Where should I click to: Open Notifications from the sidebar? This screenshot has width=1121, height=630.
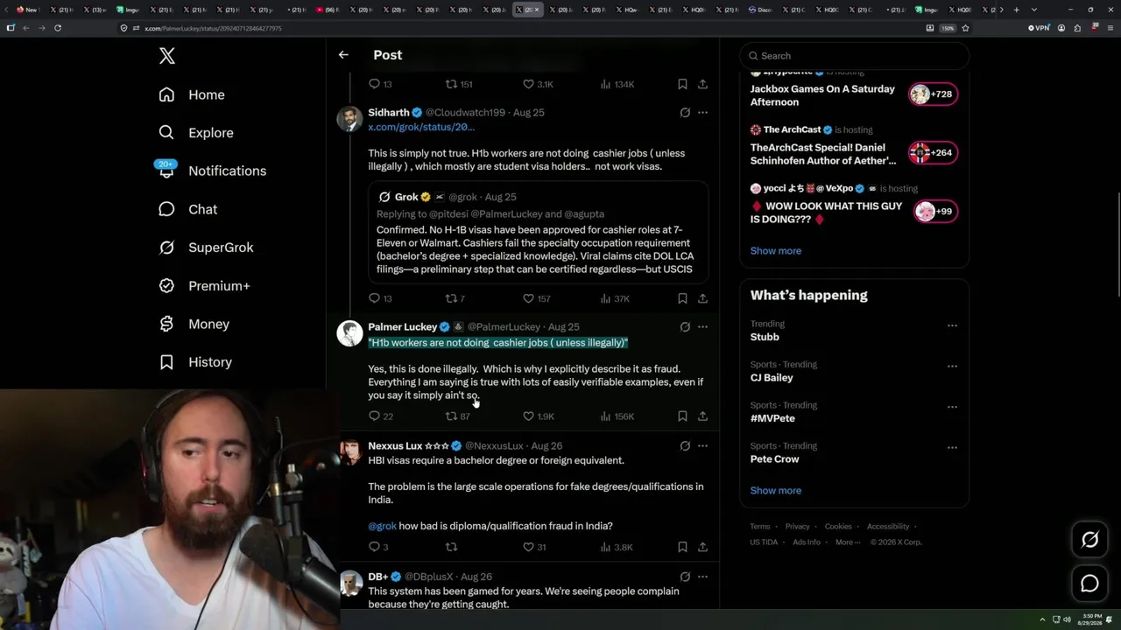[x=213, y=171]
